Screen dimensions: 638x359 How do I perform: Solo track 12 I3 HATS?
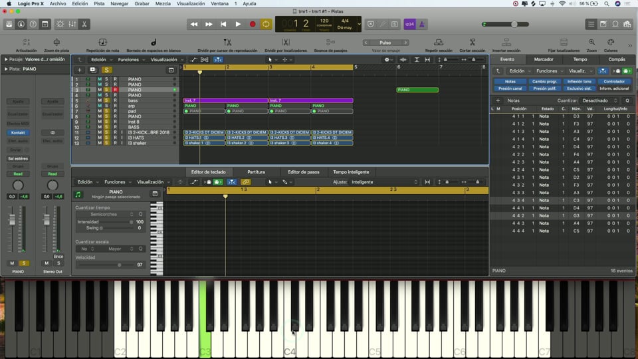click(x=106, y=138)
